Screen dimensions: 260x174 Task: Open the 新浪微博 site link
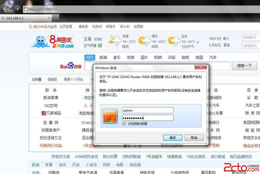(51, 98)
